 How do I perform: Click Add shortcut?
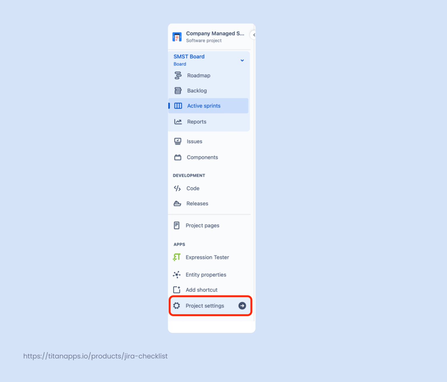(x=201, y=290)
